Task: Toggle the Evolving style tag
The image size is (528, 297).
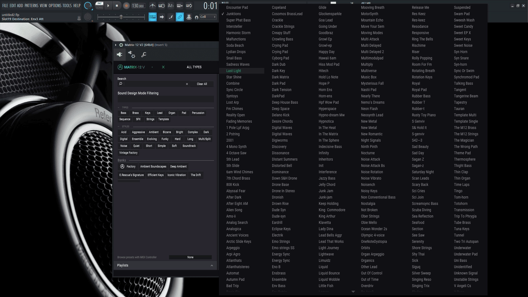Action: [152, 139]
